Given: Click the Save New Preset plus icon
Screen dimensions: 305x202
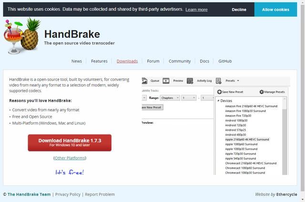Looking at the screenshot, I should point(219,92).
